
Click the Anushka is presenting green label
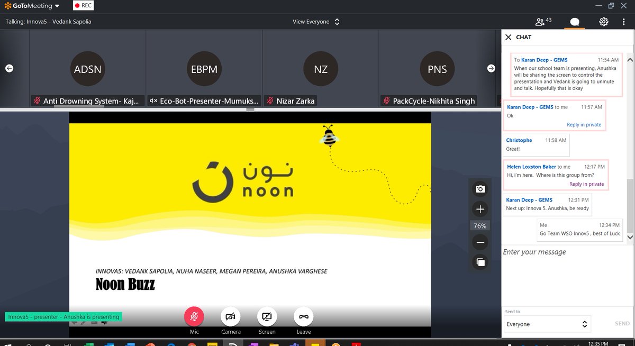pos(63,317)
